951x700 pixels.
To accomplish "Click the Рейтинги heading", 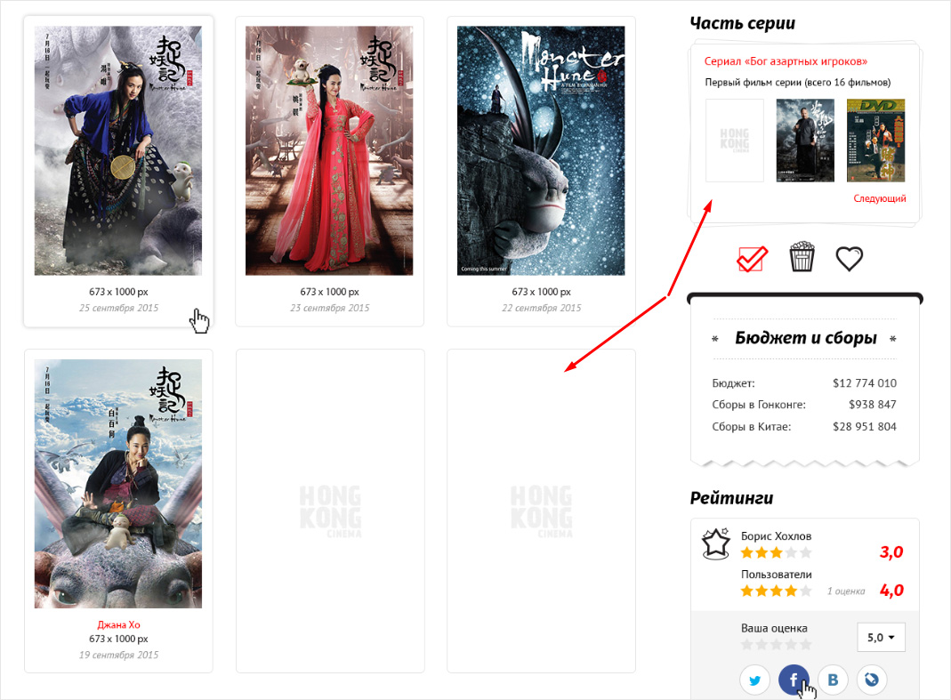I will tap(731, 498).
